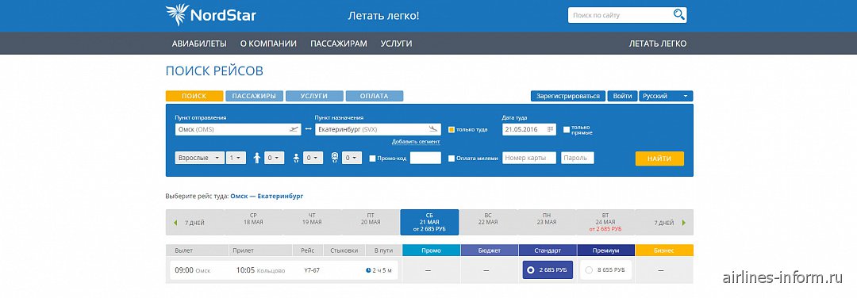Image resolution: width=857 pixels, height=298 pixels.
Task: Open the ПАССАЖИРАМ menu
Action: 339,44
